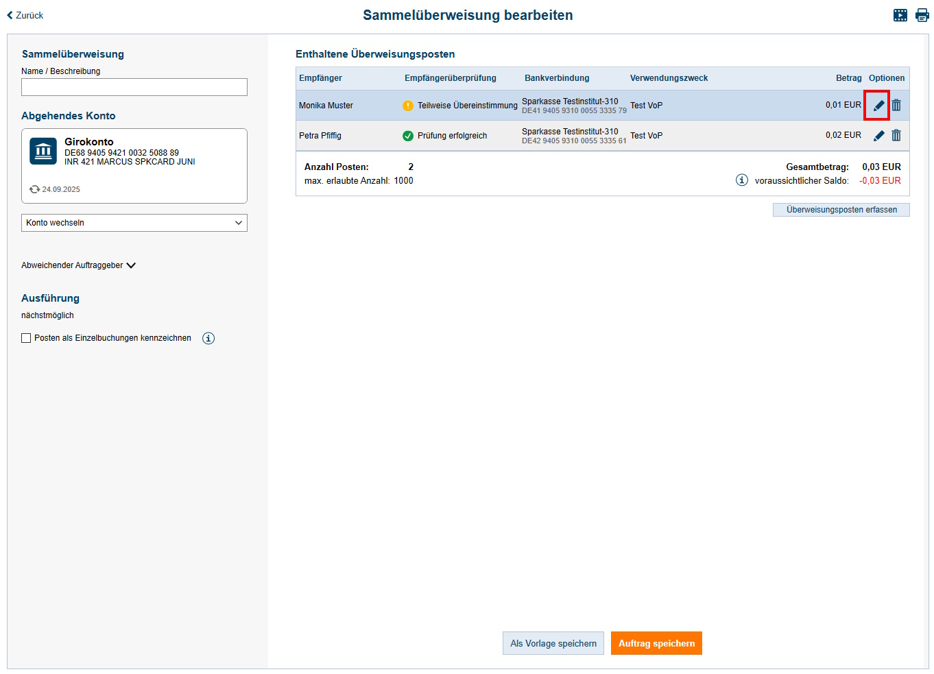Show info about voraussichtlicher Saldo
Image resolution: width=934 pixels, height=674 pixels.
[741, 180]
